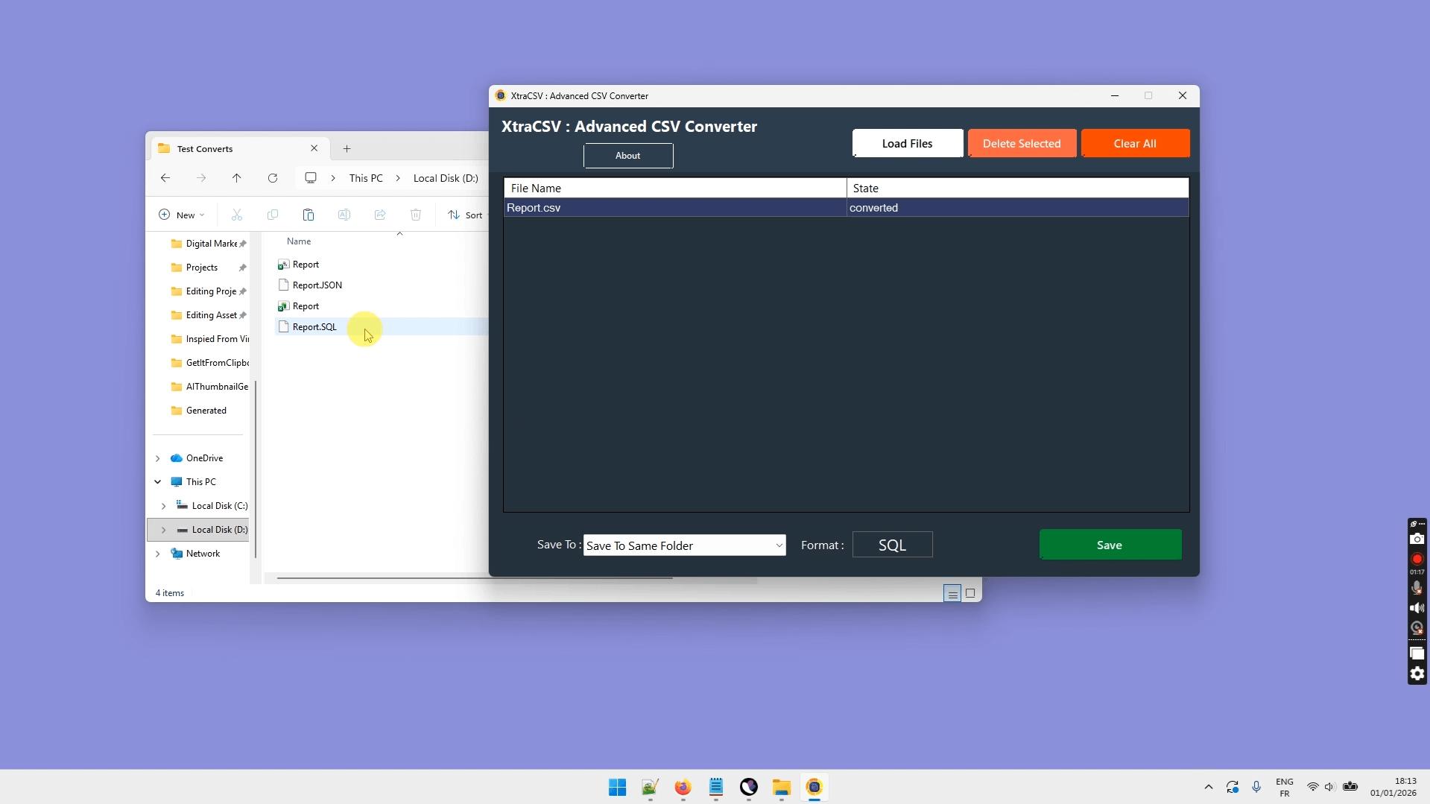
Task: Click the Load Files button
Action: 907,143
